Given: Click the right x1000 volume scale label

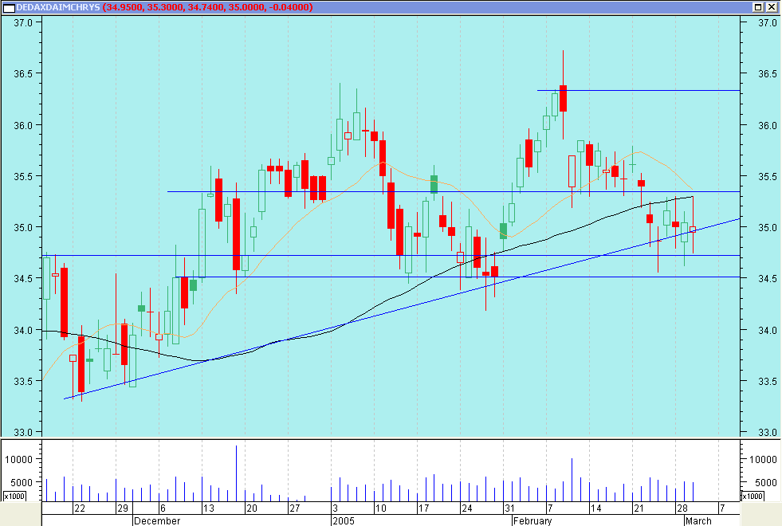Looking at the screenshot, I should point(751,496).
